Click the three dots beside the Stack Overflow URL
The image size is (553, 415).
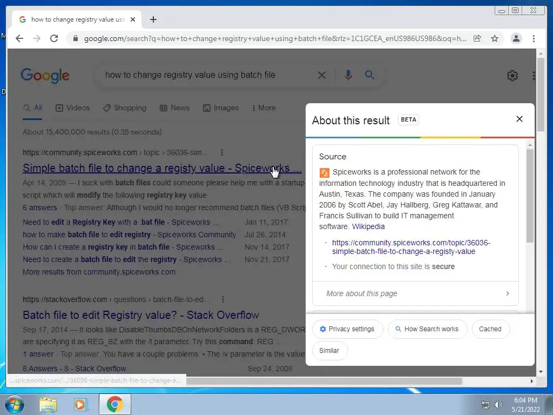(x=223, y=299)
